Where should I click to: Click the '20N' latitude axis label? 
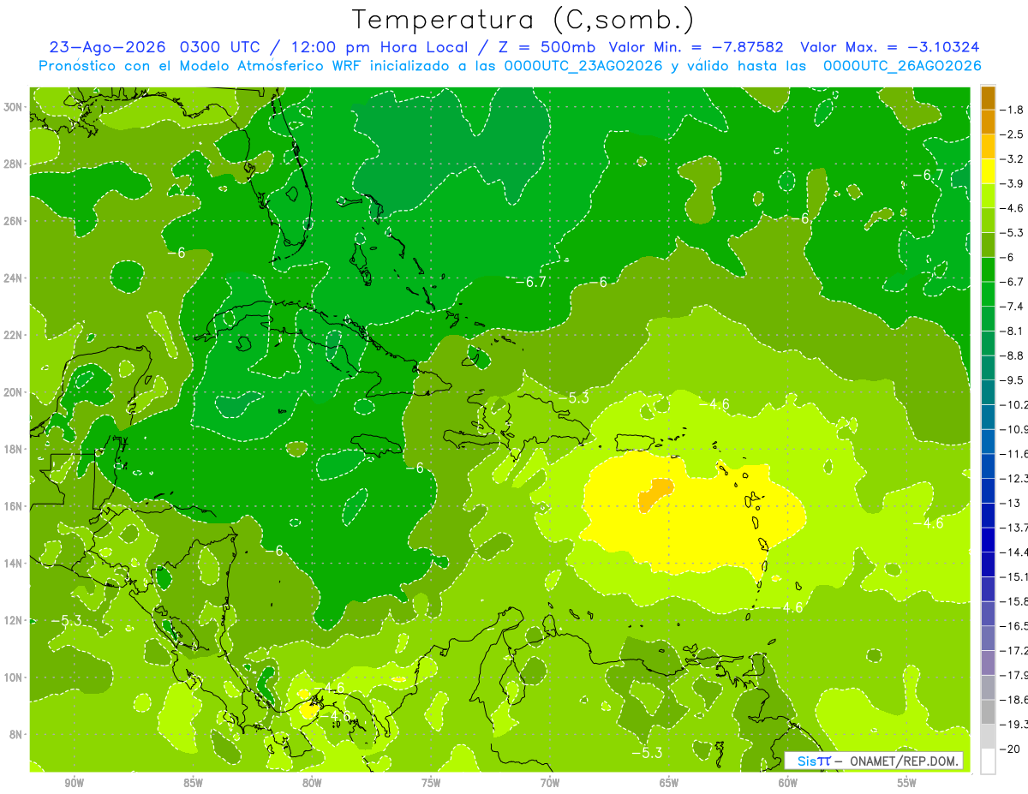(15, 392)
